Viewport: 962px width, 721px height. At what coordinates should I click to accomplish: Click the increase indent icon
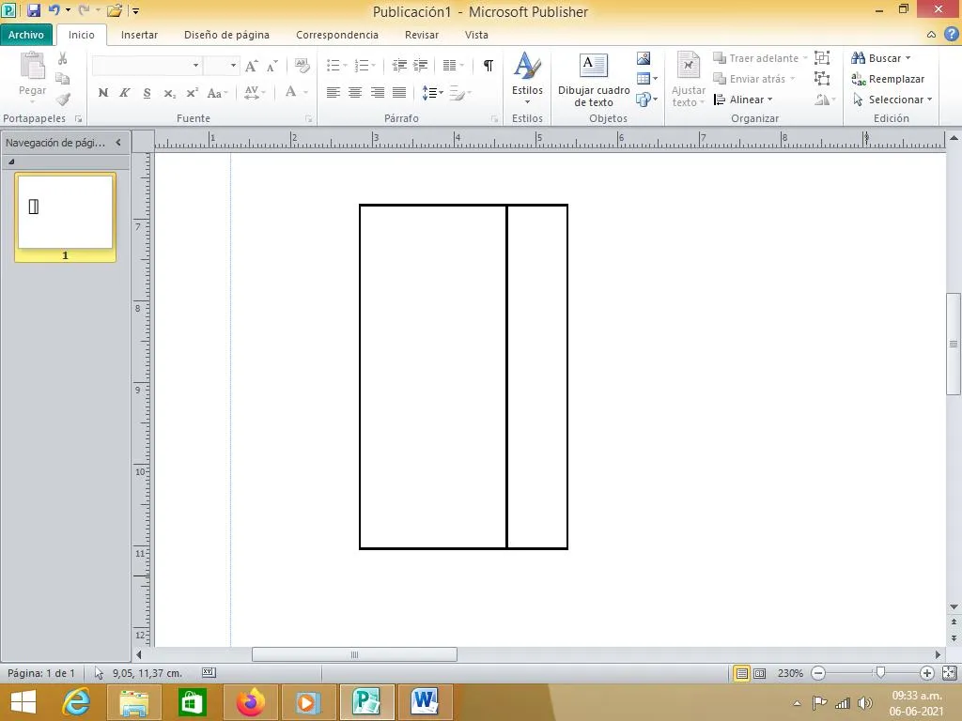(420, 65)
